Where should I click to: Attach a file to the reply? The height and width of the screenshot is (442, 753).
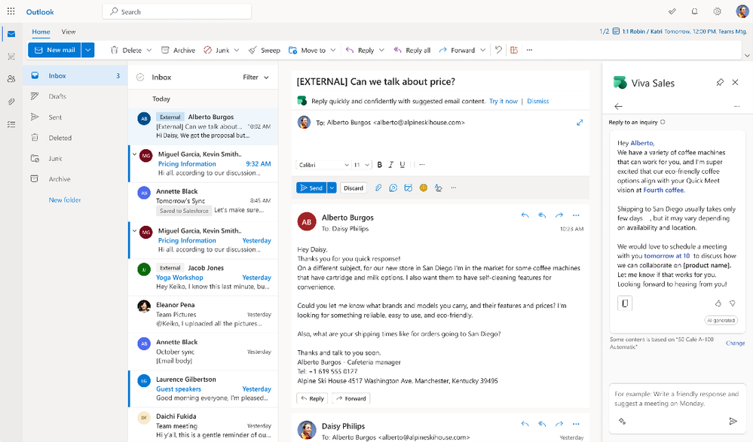[378, 188]
